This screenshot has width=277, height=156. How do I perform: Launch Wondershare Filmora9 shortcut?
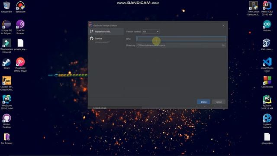pyautogui.click(x=7, y=46)
